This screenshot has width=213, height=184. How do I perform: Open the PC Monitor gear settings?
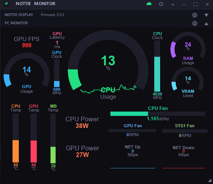195,23
